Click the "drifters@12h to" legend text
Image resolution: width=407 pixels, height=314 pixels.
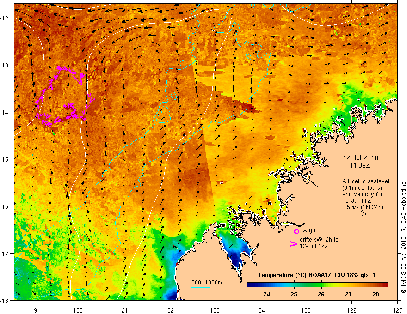(x=319, y=240)
